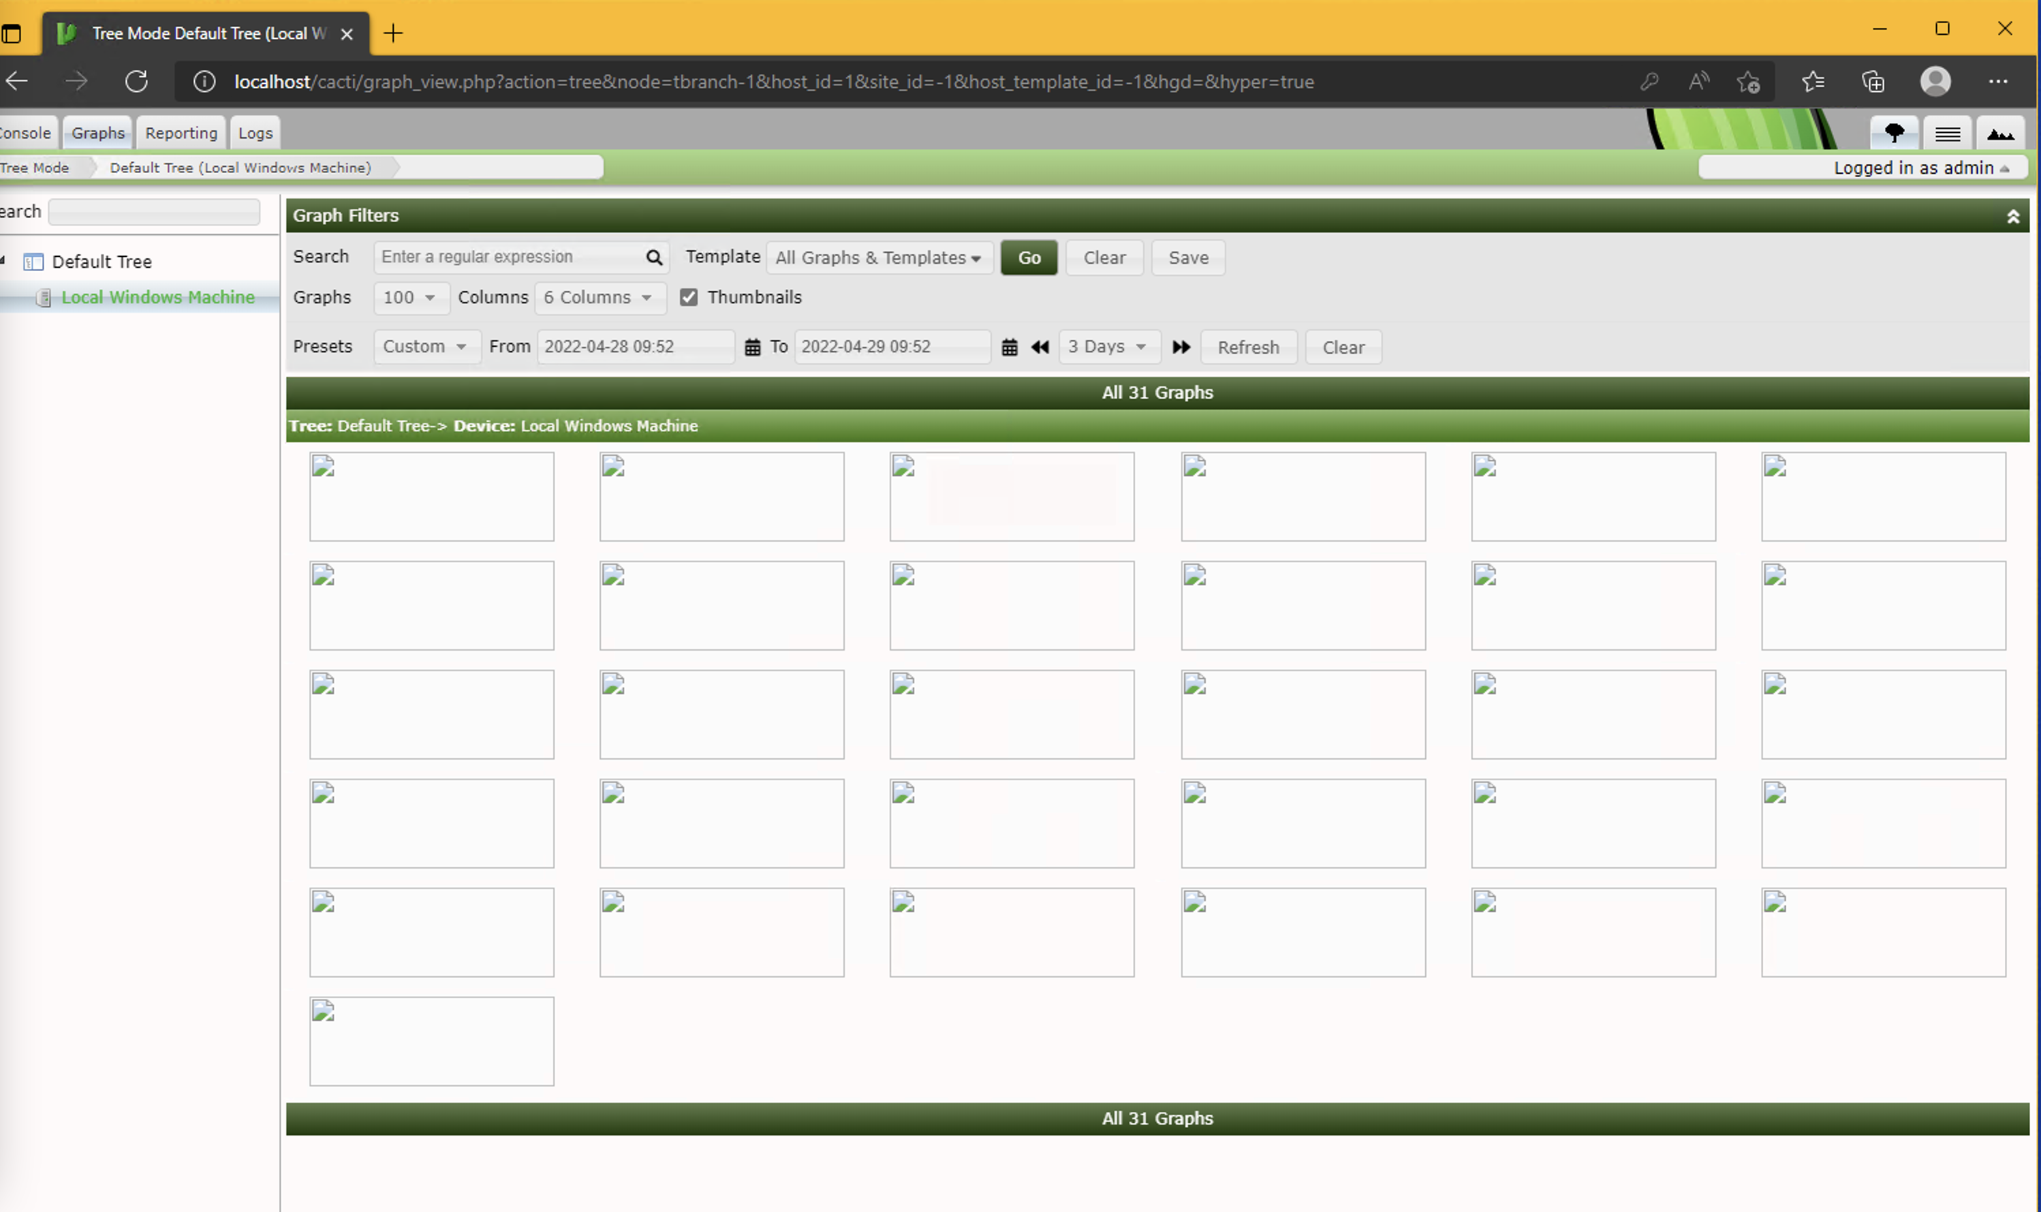Image resolution: width=2041 pixels, height=1212 pixels.
Task: Open the Logs tab
Action: click(x=255, y=133)
